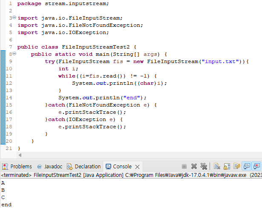Open the Declaration tab
Screen dimensions: 262x208
pos(84,167)
